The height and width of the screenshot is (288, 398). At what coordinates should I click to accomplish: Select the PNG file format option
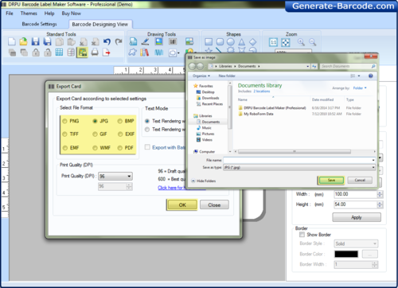[71, 121]
